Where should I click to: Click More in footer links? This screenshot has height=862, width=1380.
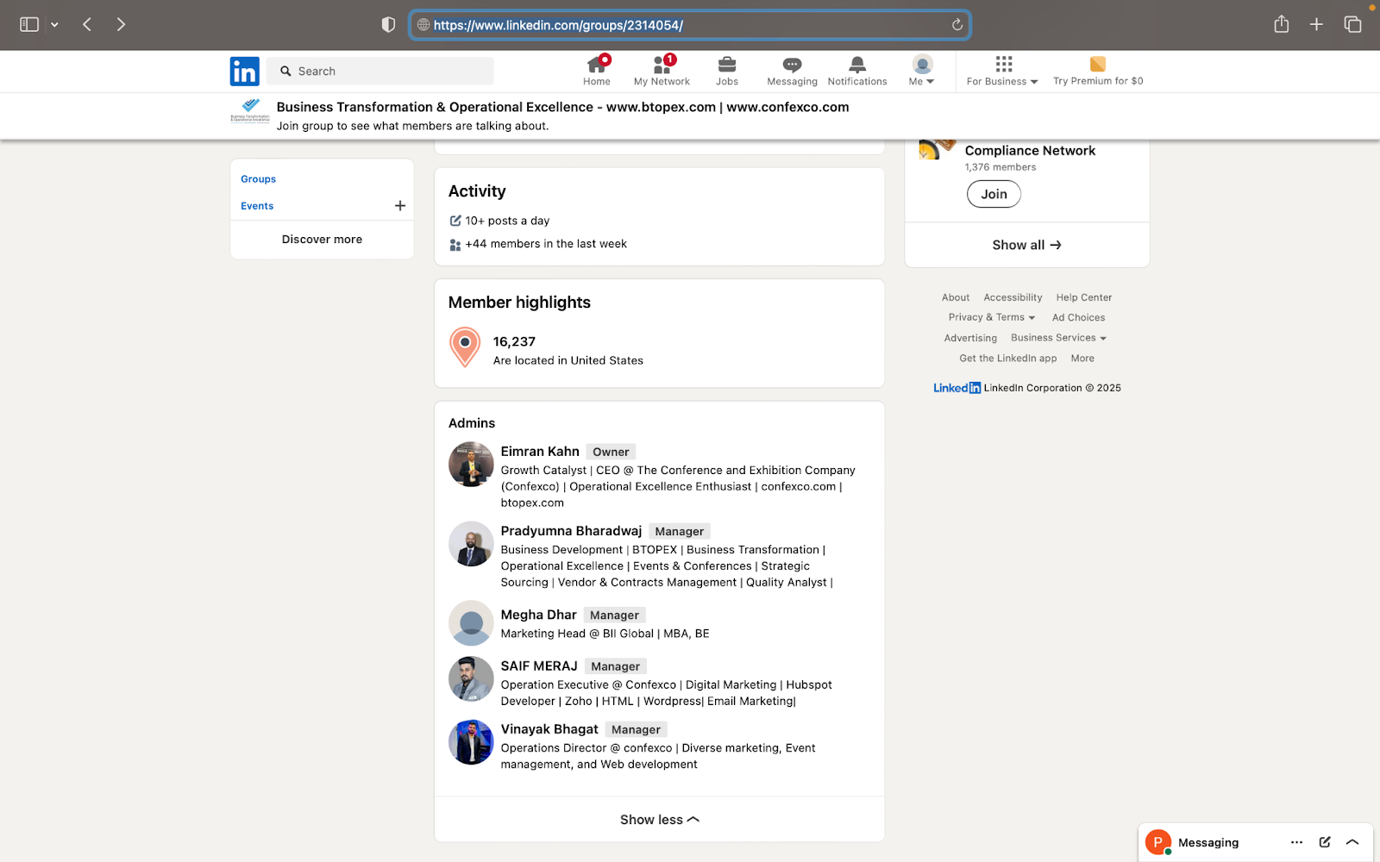tap(1082, 359)
